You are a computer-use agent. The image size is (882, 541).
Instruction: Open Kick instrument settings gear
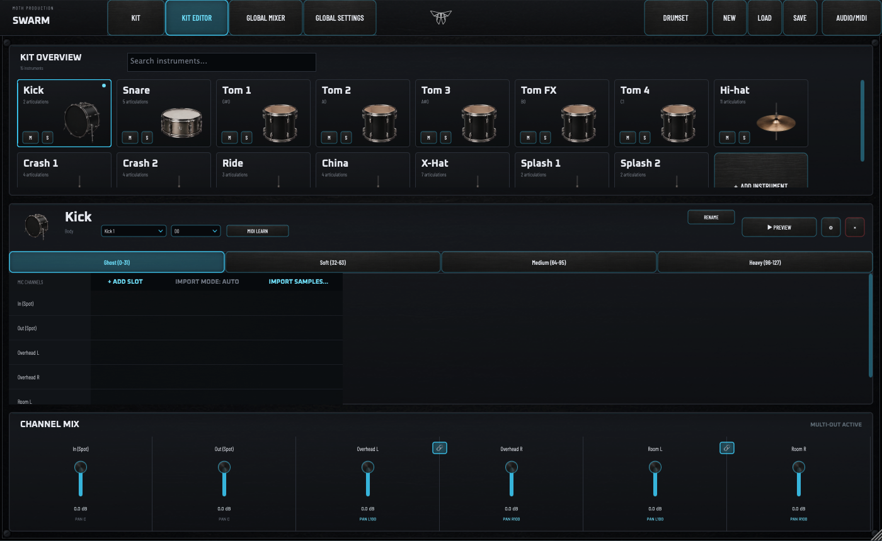tap(831, 227)
